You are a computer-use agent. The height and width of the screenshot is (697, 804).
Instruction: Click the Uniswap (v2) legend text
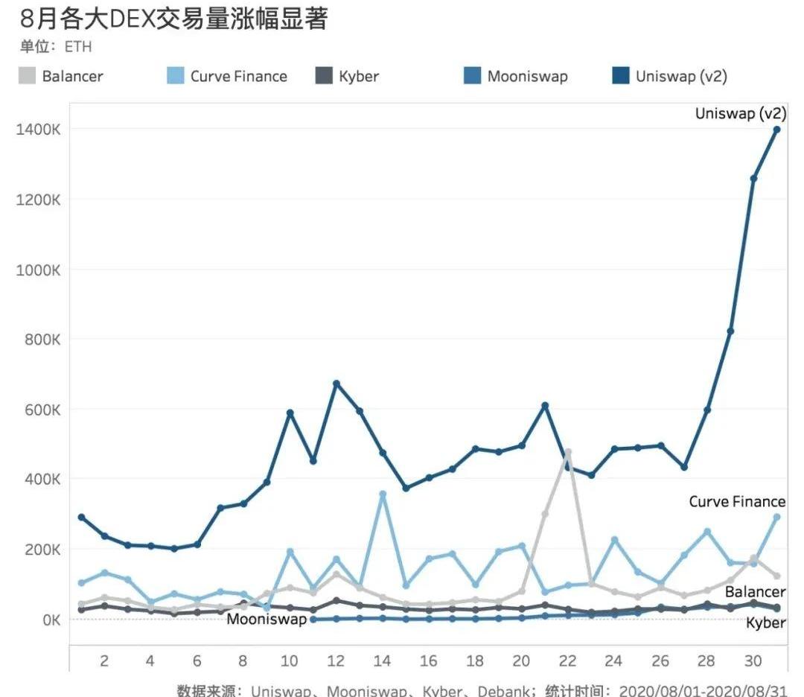pos(681,76)
